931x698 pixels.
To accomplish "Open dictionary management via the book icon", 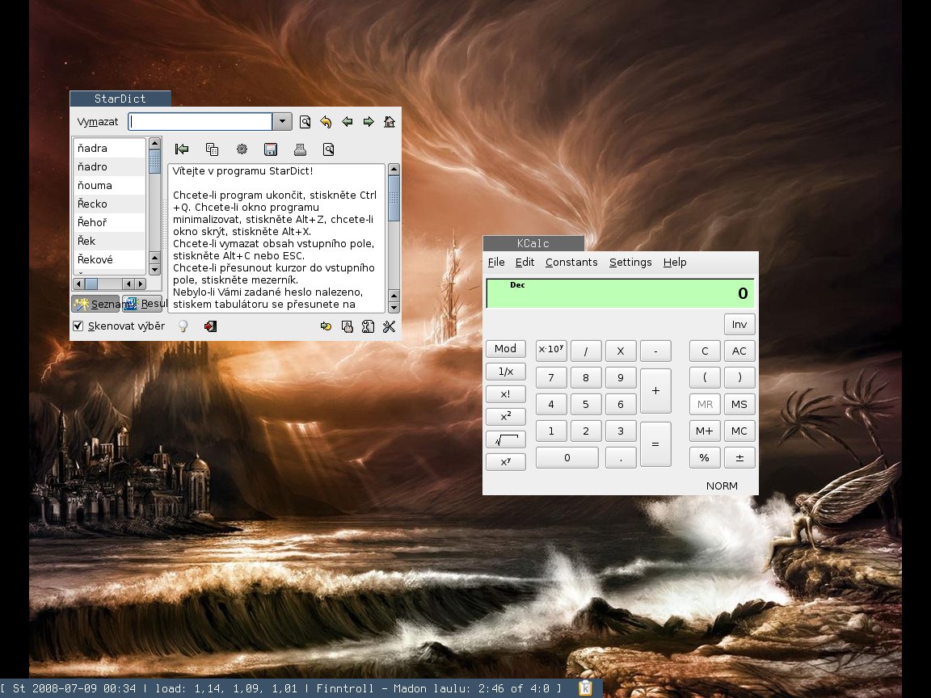I will click(369, 326).
